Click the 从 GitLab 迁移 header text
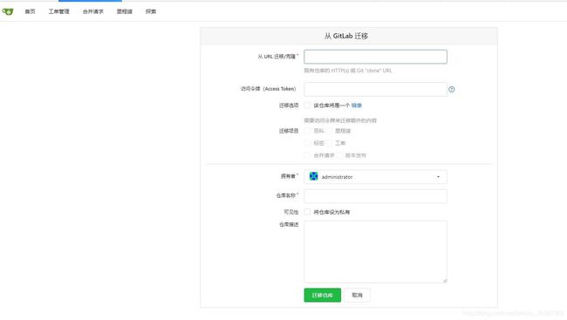 coord(346,36)
